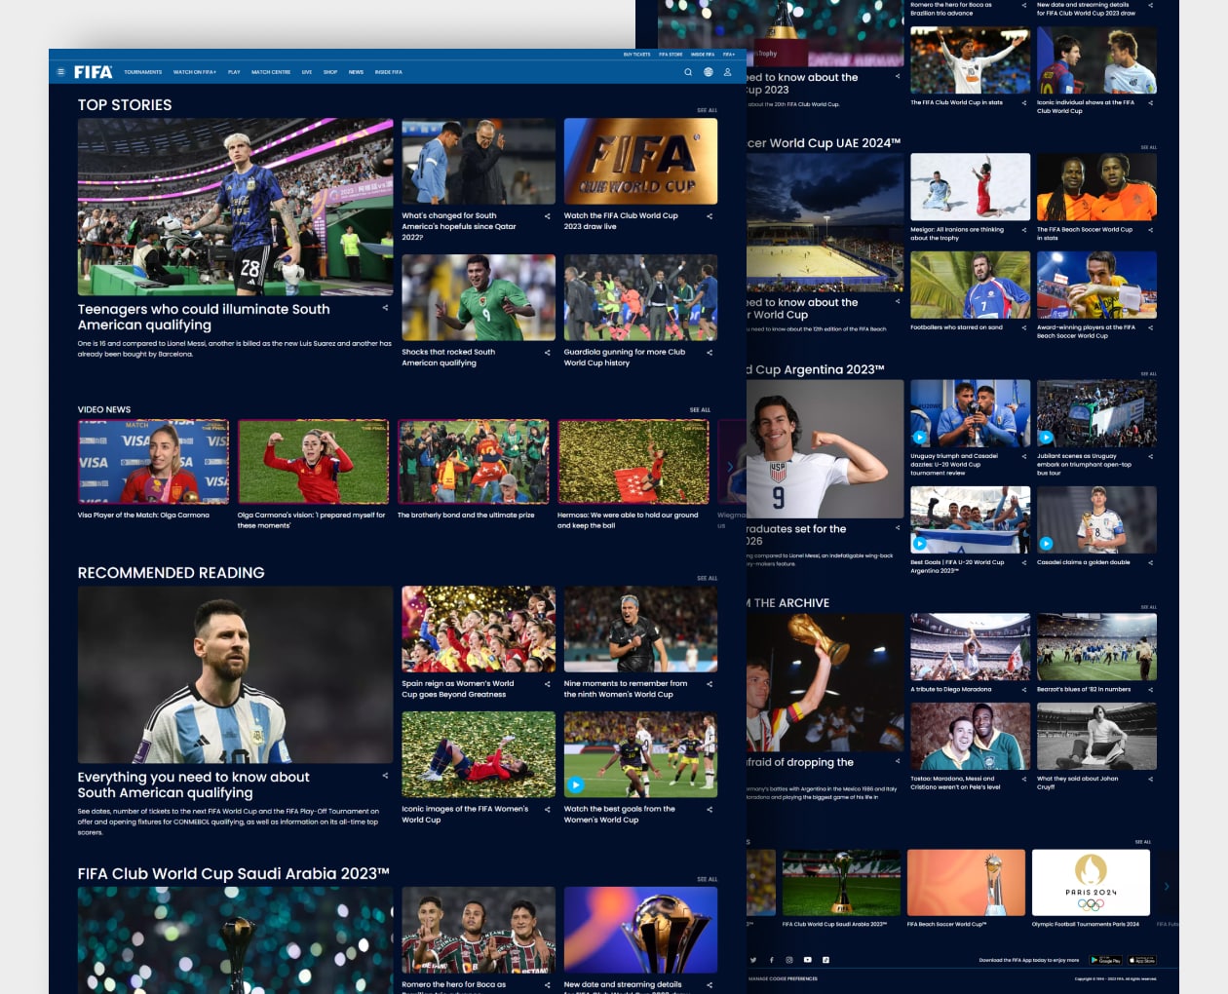The height and width of the screenshot is (994, 1228).
Task: Play the 'Watch the best goals' video badge
Action: click(576, 784)
